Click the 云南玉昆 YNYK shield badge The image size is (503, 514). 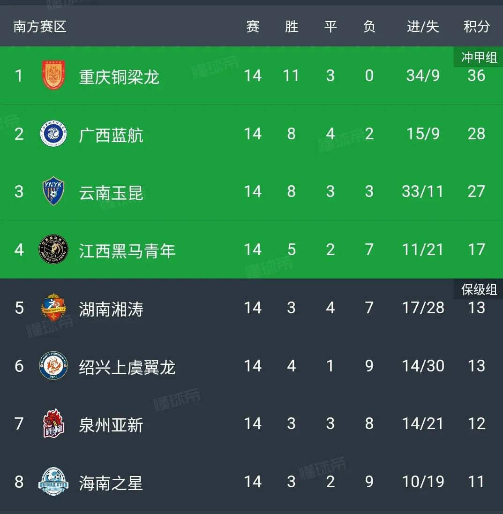pyautogui.click(x=53, y=191)
